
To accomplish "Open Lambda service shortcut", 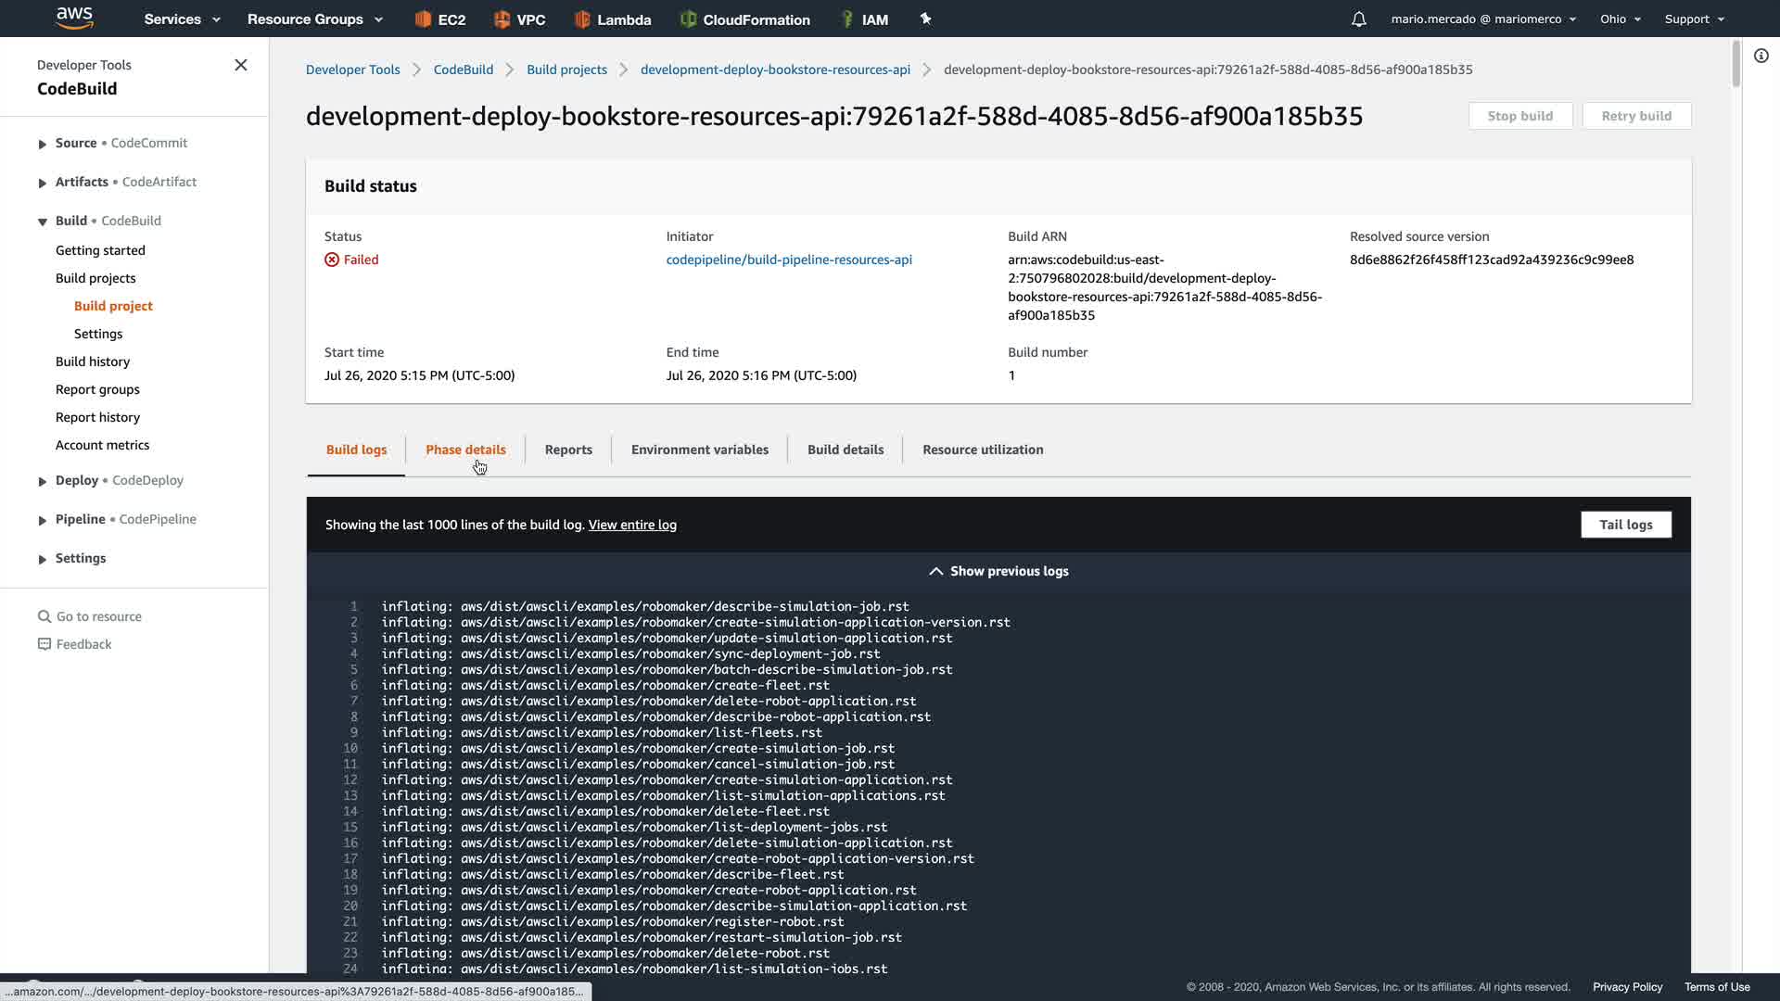I will coord(613,19).
